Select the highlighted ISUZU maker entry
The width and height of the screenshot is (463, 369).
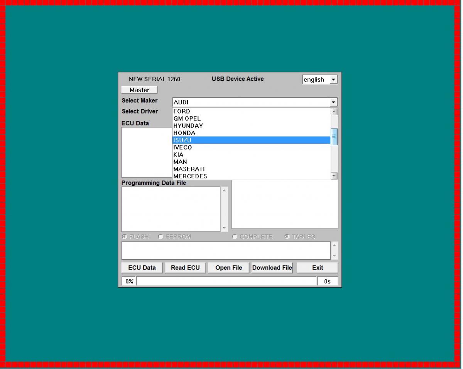coord(251,140)
